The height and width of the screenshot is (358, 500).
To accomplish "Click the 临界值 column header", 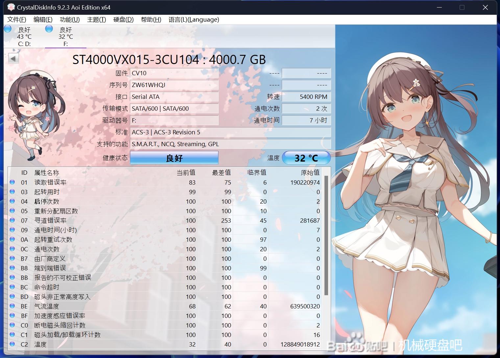I will pyautogui.click(x=257, y=173).
